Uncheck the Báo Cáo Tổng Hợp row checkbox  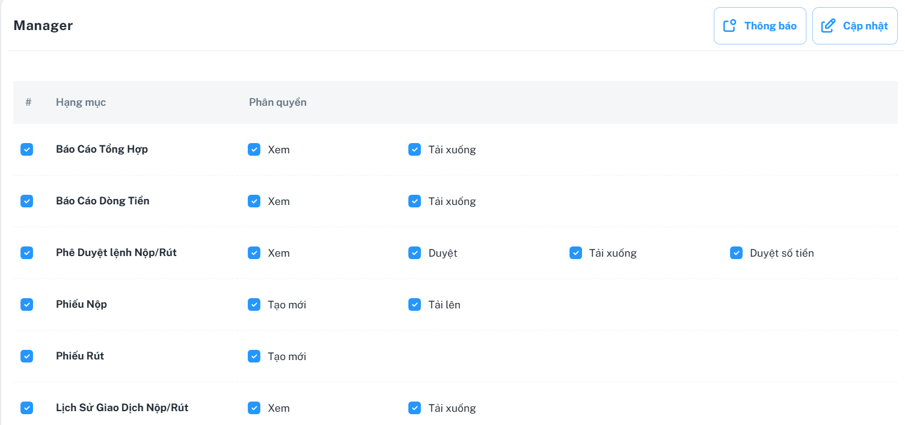26,150
